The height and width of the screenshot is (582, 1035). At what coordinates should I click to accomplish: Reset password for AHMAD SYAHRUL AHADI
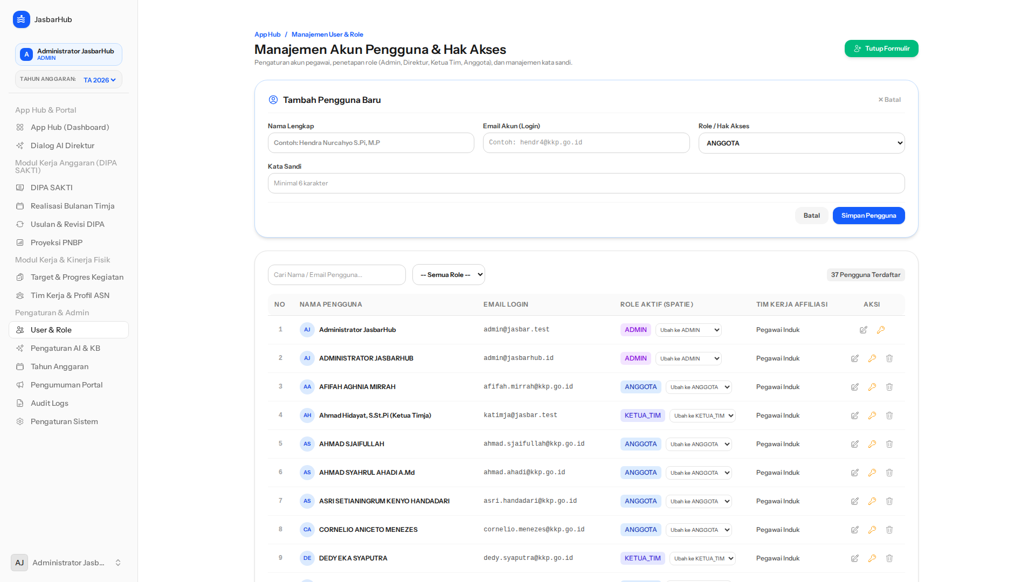coord(872,473)
